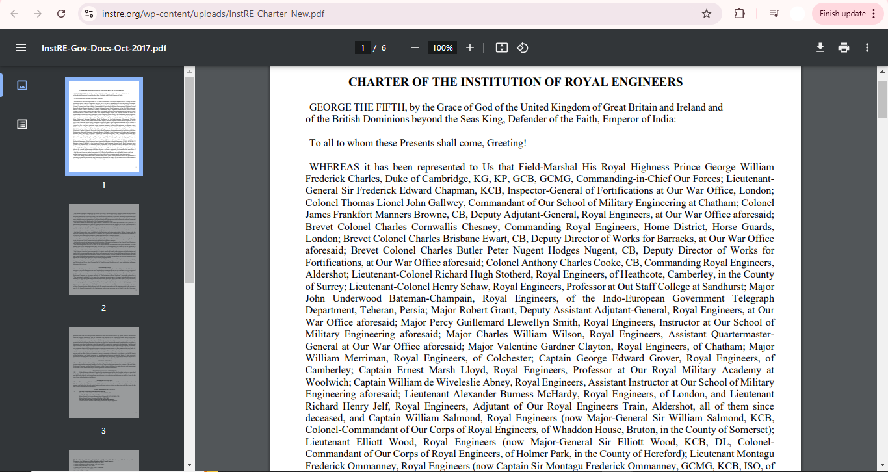Select the page 3 thumbnail
This screenshot has height=472, width=888.
click(104, 373)
